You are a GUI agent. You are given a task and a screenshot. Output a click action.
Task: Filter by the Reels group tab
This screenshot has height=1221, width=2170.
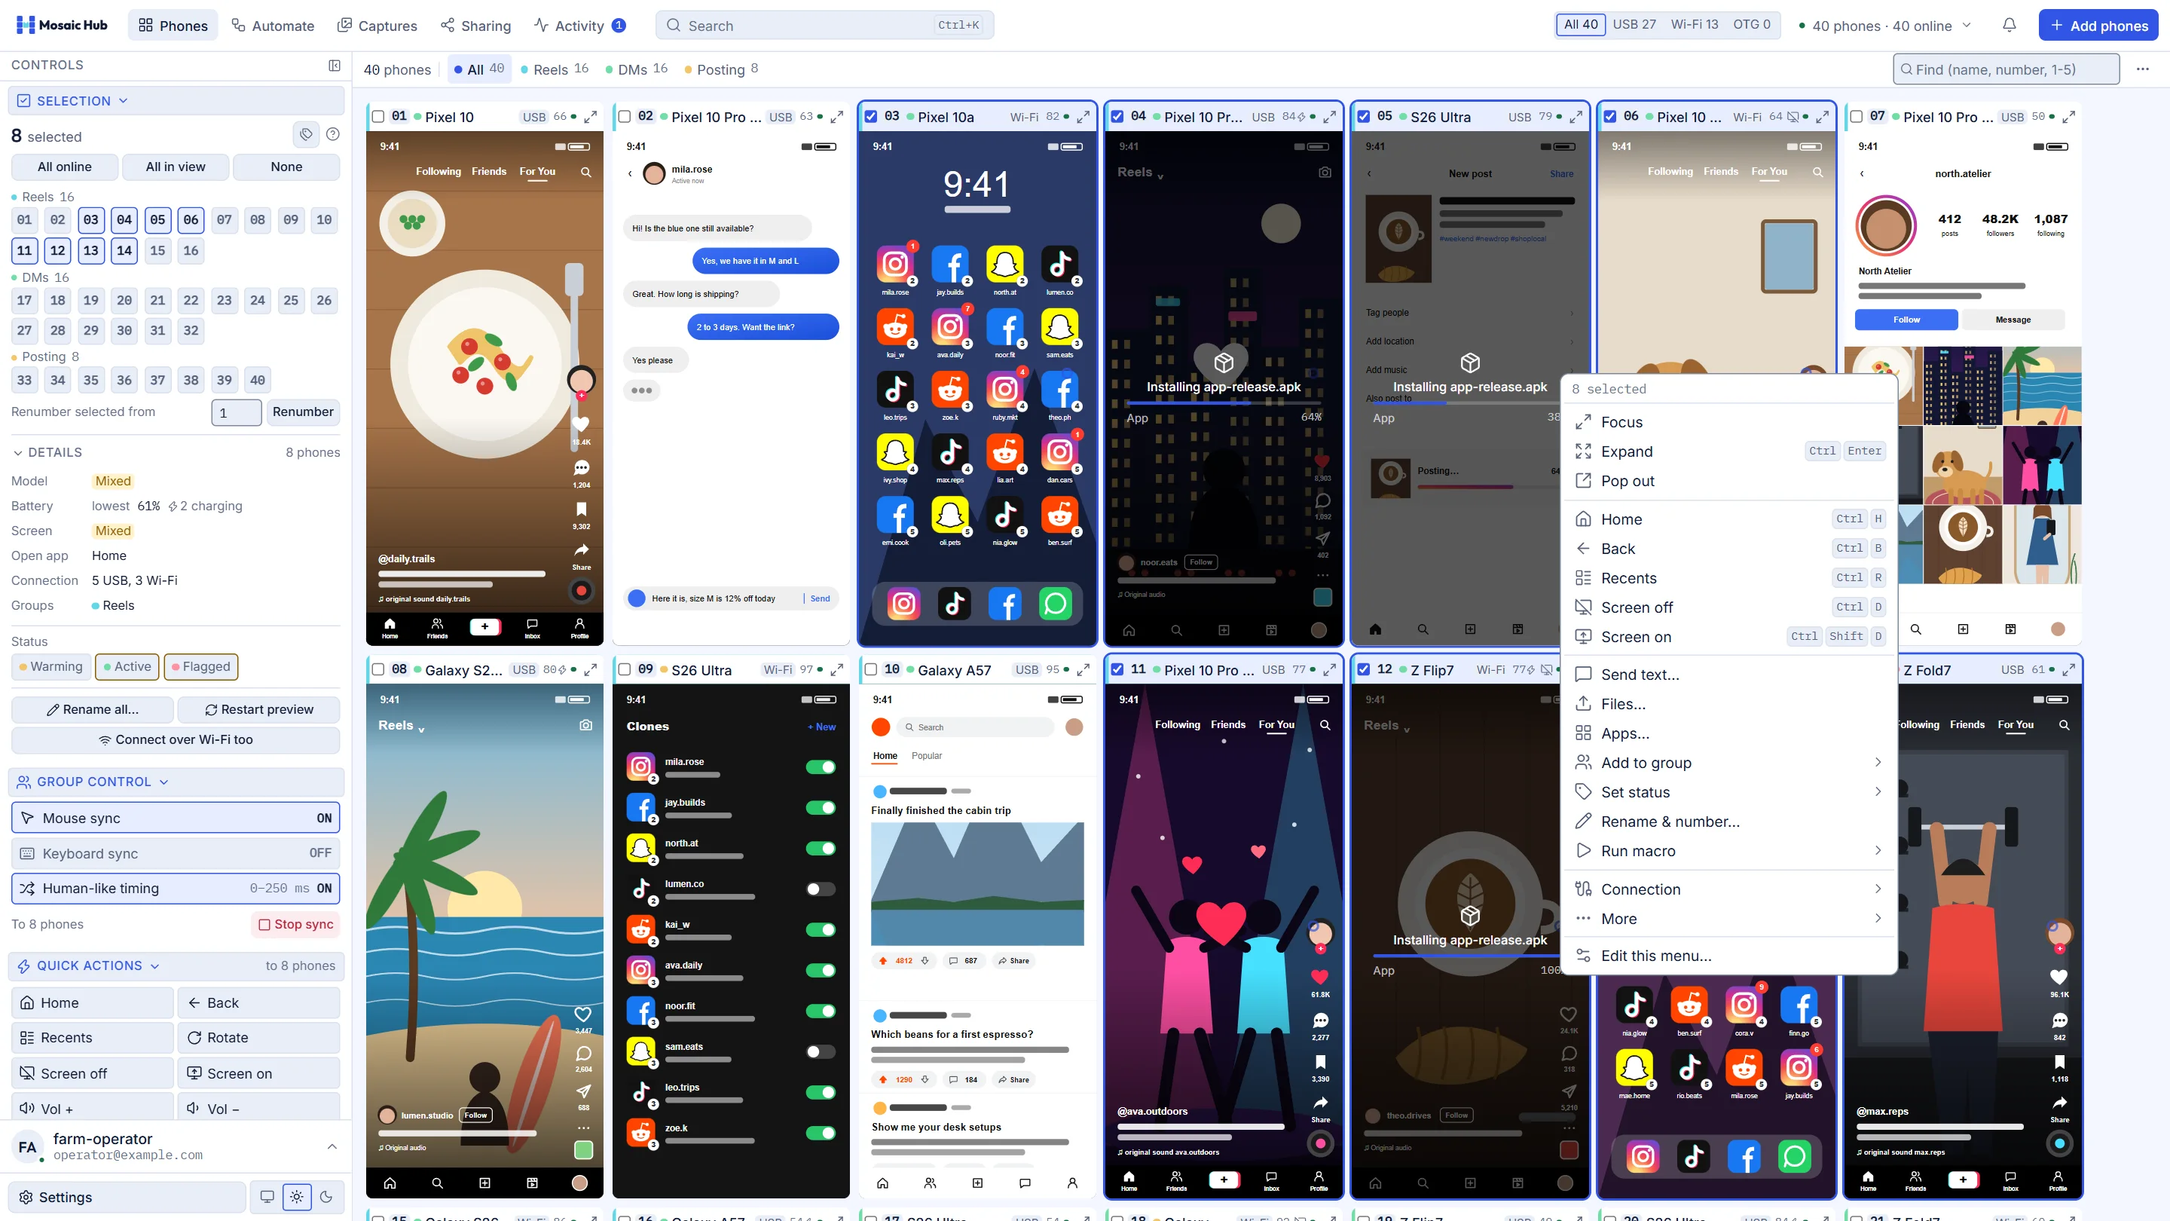point(555,69)
